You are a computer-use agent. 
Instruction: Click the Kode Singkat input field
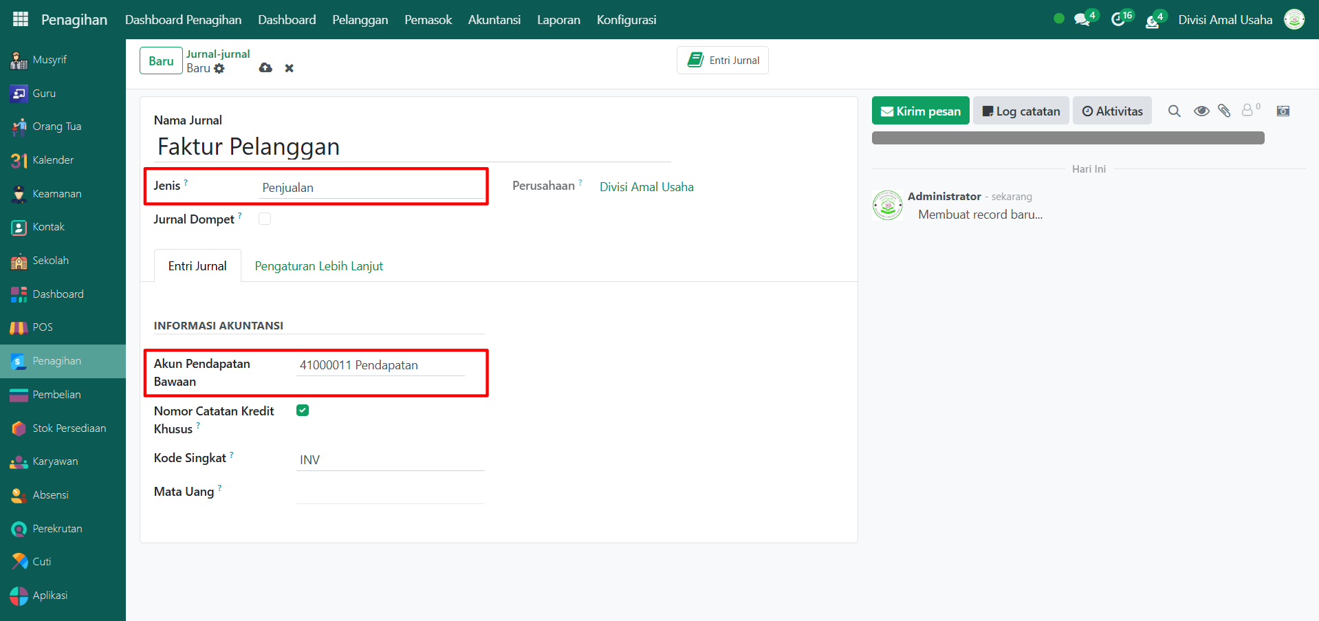390,459
